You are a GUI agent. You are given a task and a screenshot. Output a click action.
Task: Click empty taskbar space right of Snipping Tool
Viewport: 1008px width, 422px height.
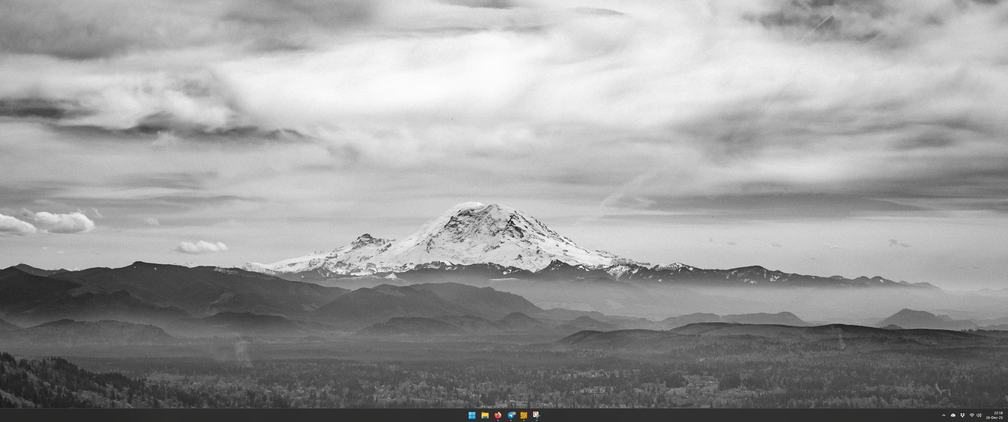(x=665, y=415)
